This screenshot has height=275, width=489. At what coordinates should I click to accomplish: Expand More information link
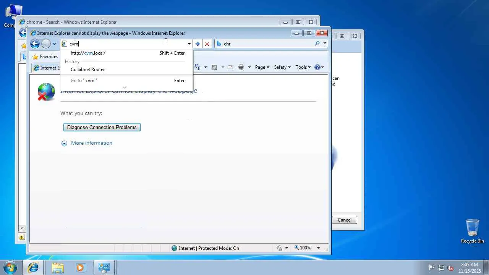click(x=92, y=143)
